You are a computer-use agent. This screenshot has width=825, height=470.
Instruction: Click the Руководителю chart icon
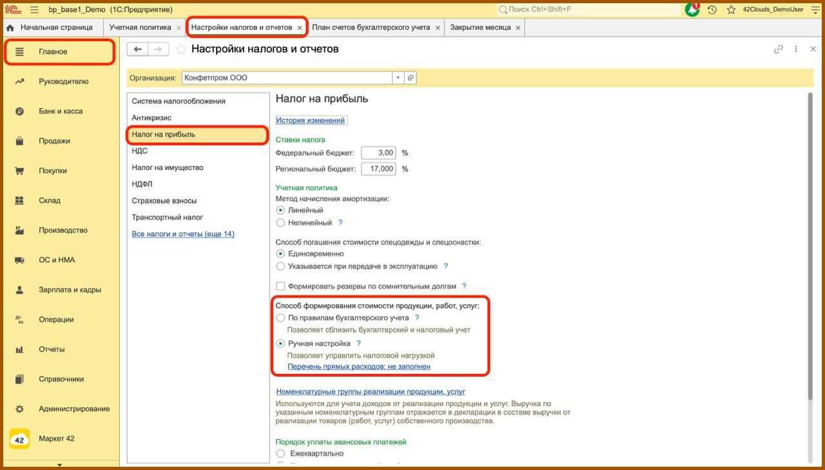19,81
